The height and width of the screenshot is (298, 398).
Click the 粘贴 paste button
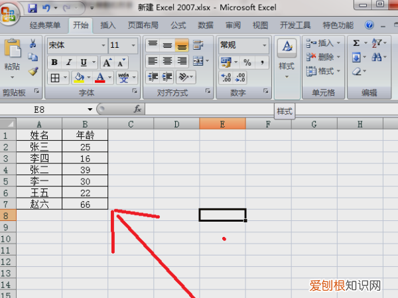pyautogui.click(x=12, y=57)
